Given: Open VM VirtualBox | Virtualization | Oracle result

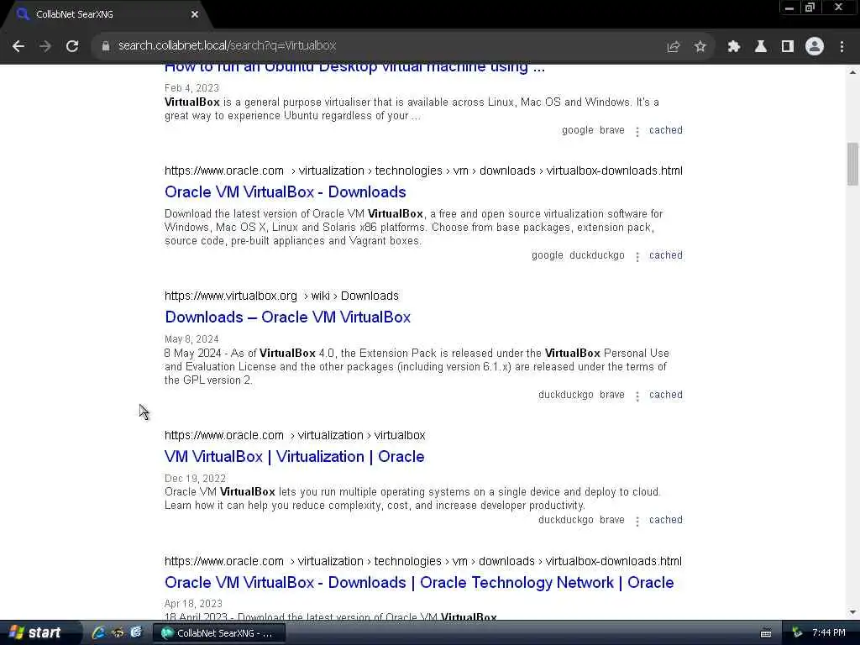Looking at the screenshot, I should [295, 456].
